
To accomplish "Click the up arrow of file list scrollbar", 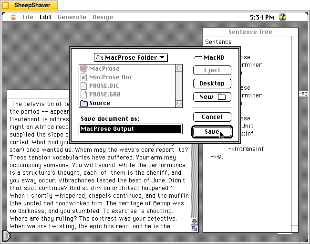I will tap(179, 68).
